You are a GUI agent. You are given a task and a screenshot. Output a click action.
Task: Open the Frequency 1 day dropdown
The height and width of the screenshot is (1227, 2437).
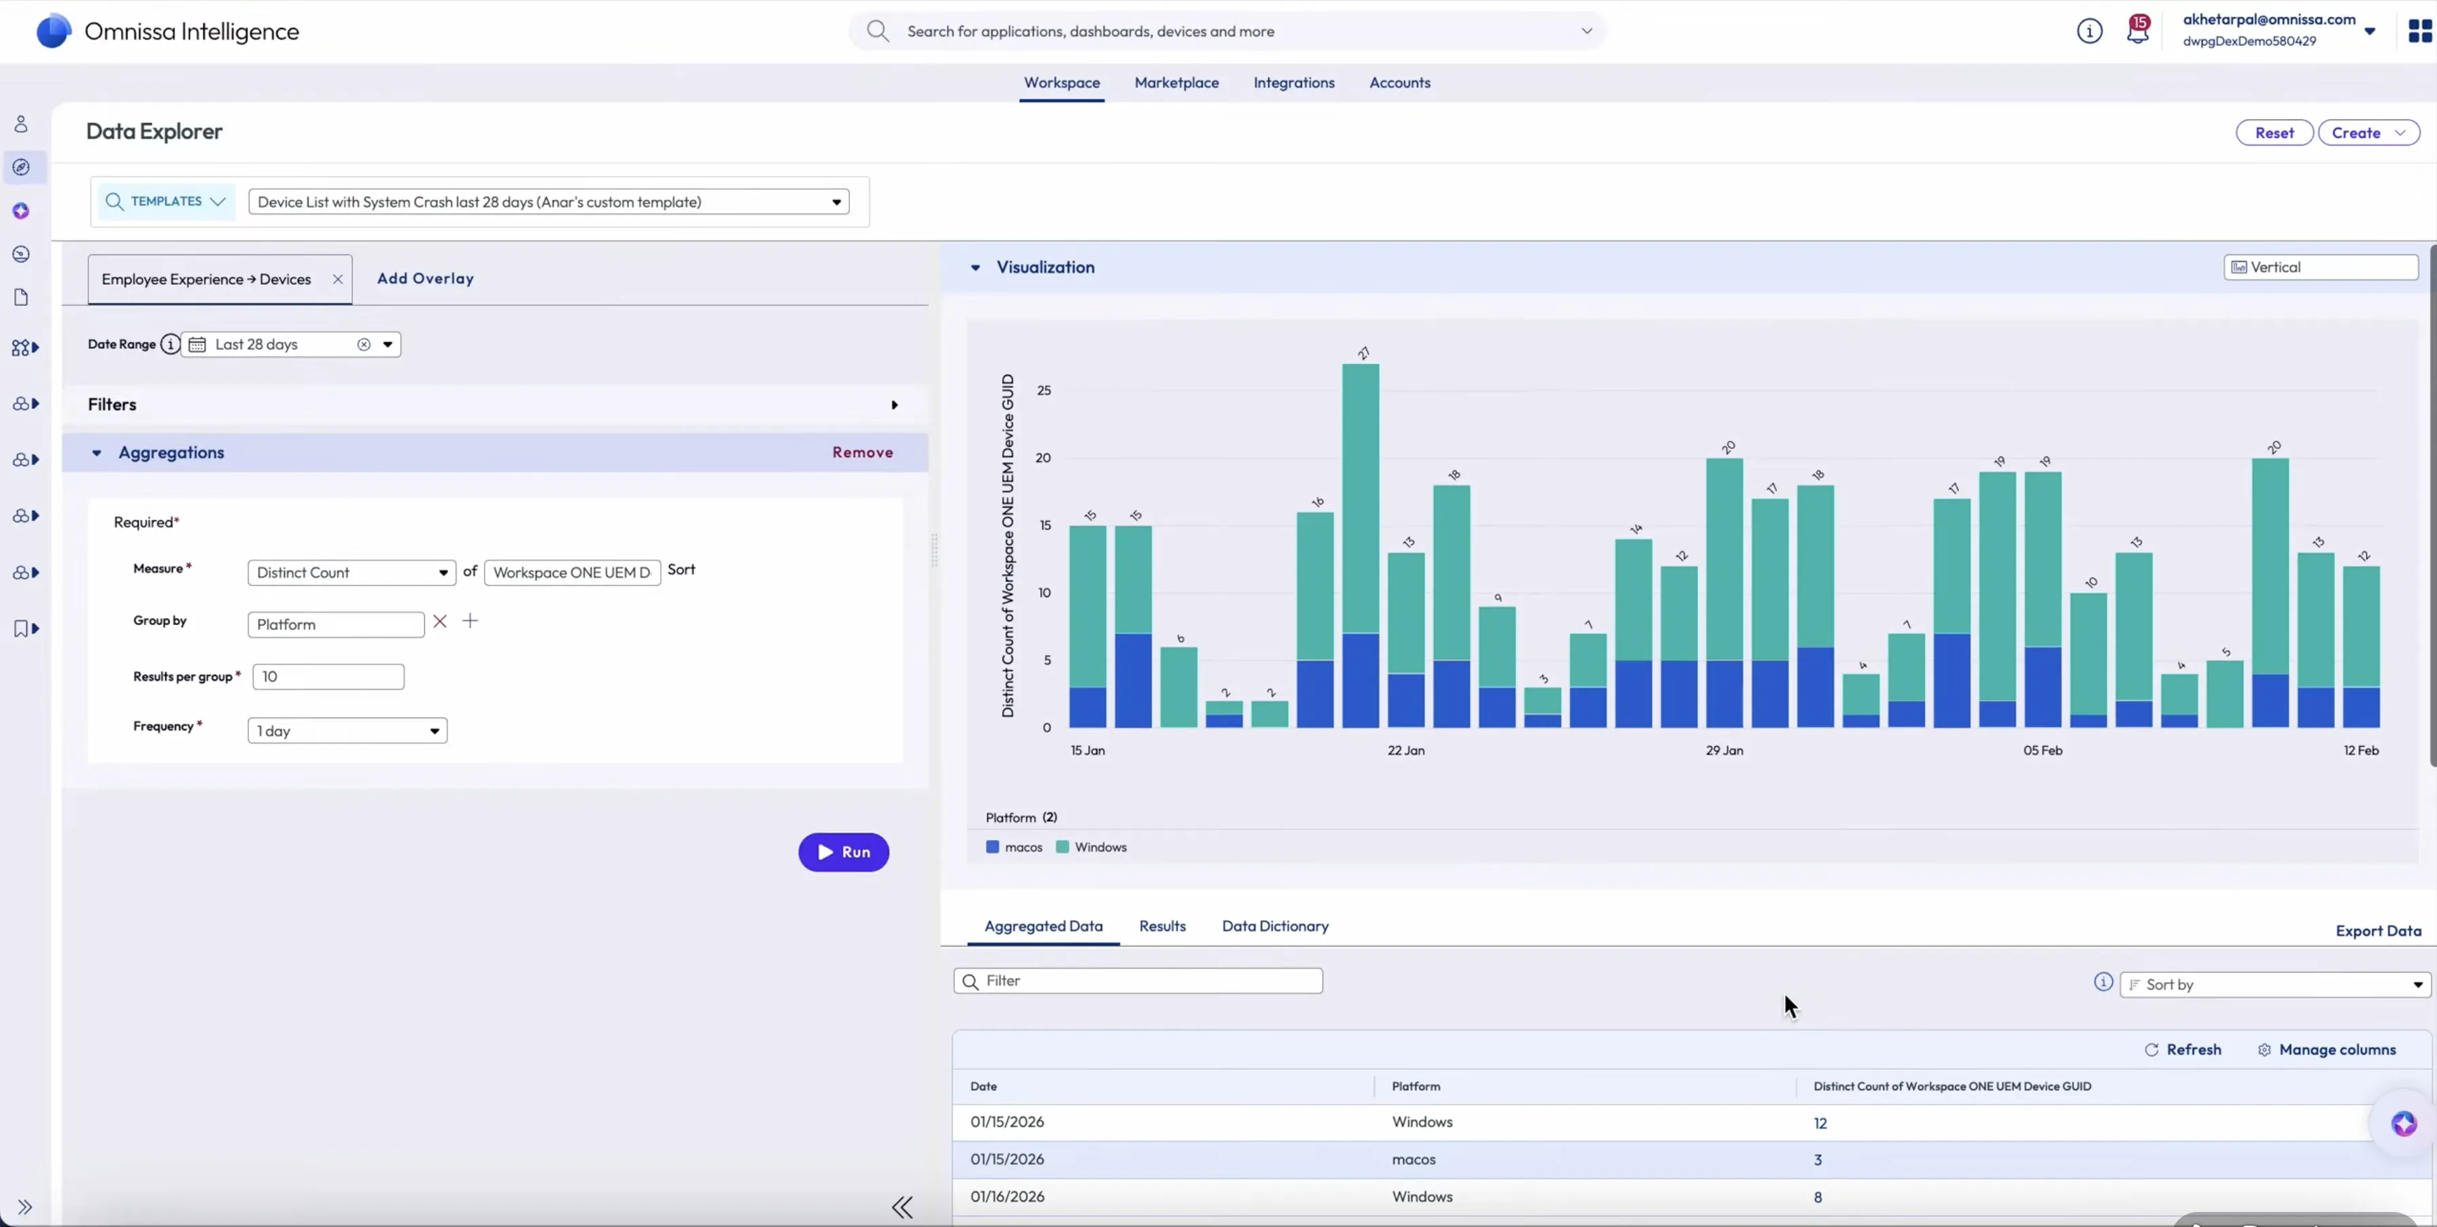tap(347, 730)
